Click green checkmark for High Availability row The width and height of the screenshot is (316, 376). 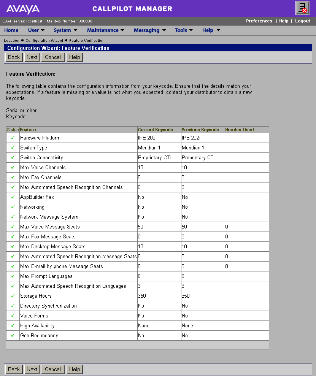point(13,326)
